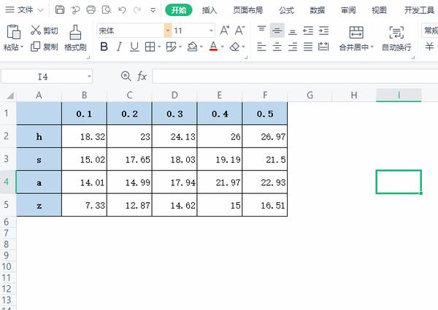This screenshot has width=438, height=310.
Task: Open the Developer Tools tab
Action: point(420,10)
